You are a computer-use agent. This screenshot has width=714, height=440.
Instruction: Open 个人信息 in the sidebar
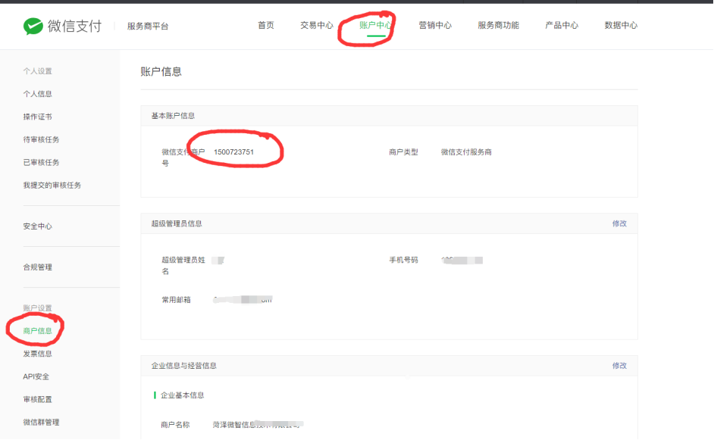click(38, 94)
